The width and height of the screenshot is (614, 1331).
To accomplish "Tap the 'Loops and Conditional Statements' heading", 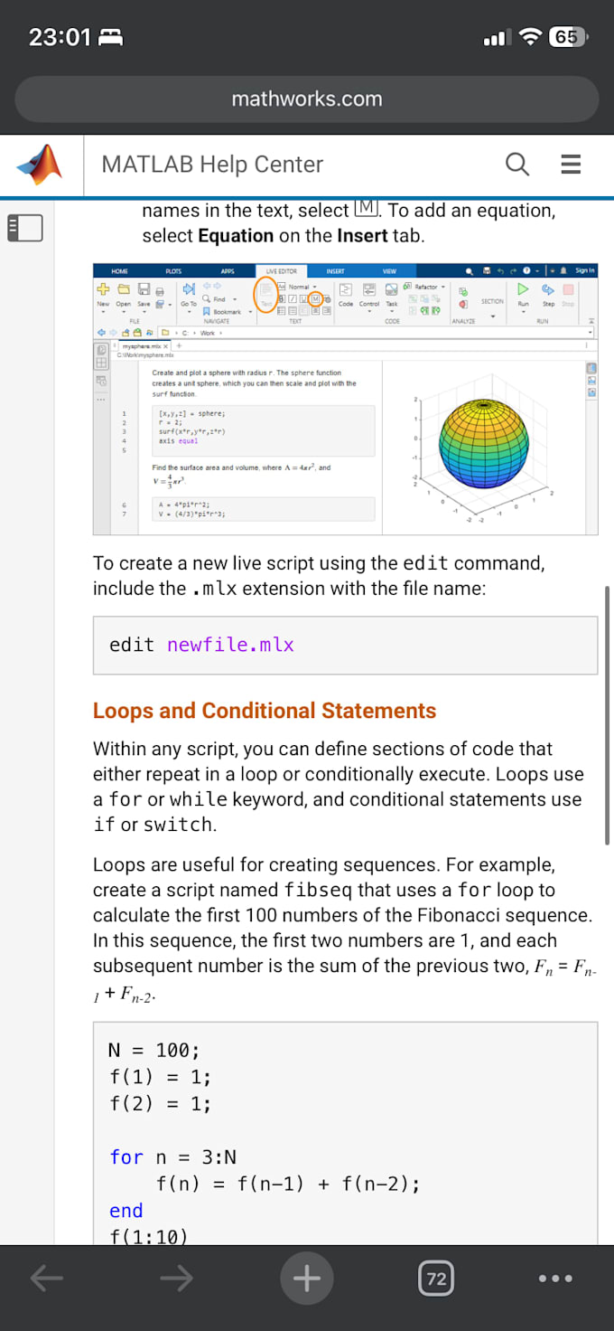I will 265,711.
